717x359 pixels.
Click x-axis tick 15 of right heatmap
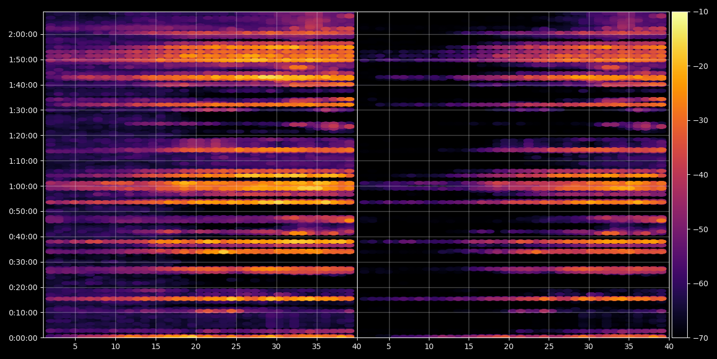[x=469, y=346]
